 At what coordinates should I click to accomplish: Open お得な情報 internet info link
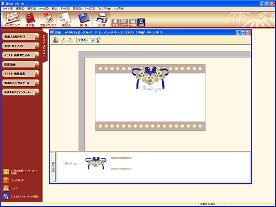click(x=20, y=172)
